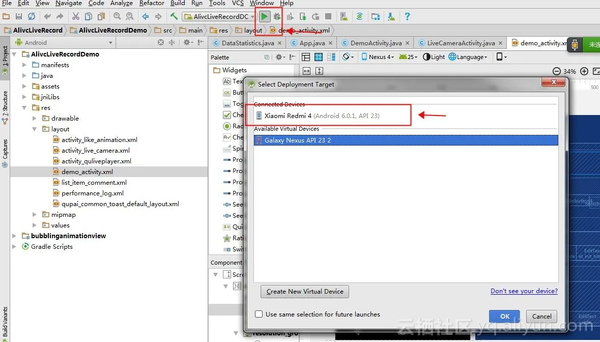This screenshot has height=342, width=600.
Task: Open the AlivcLiveRecordDC run configuration dropdown
Action: pyautogui.click(x=219, y=16)
